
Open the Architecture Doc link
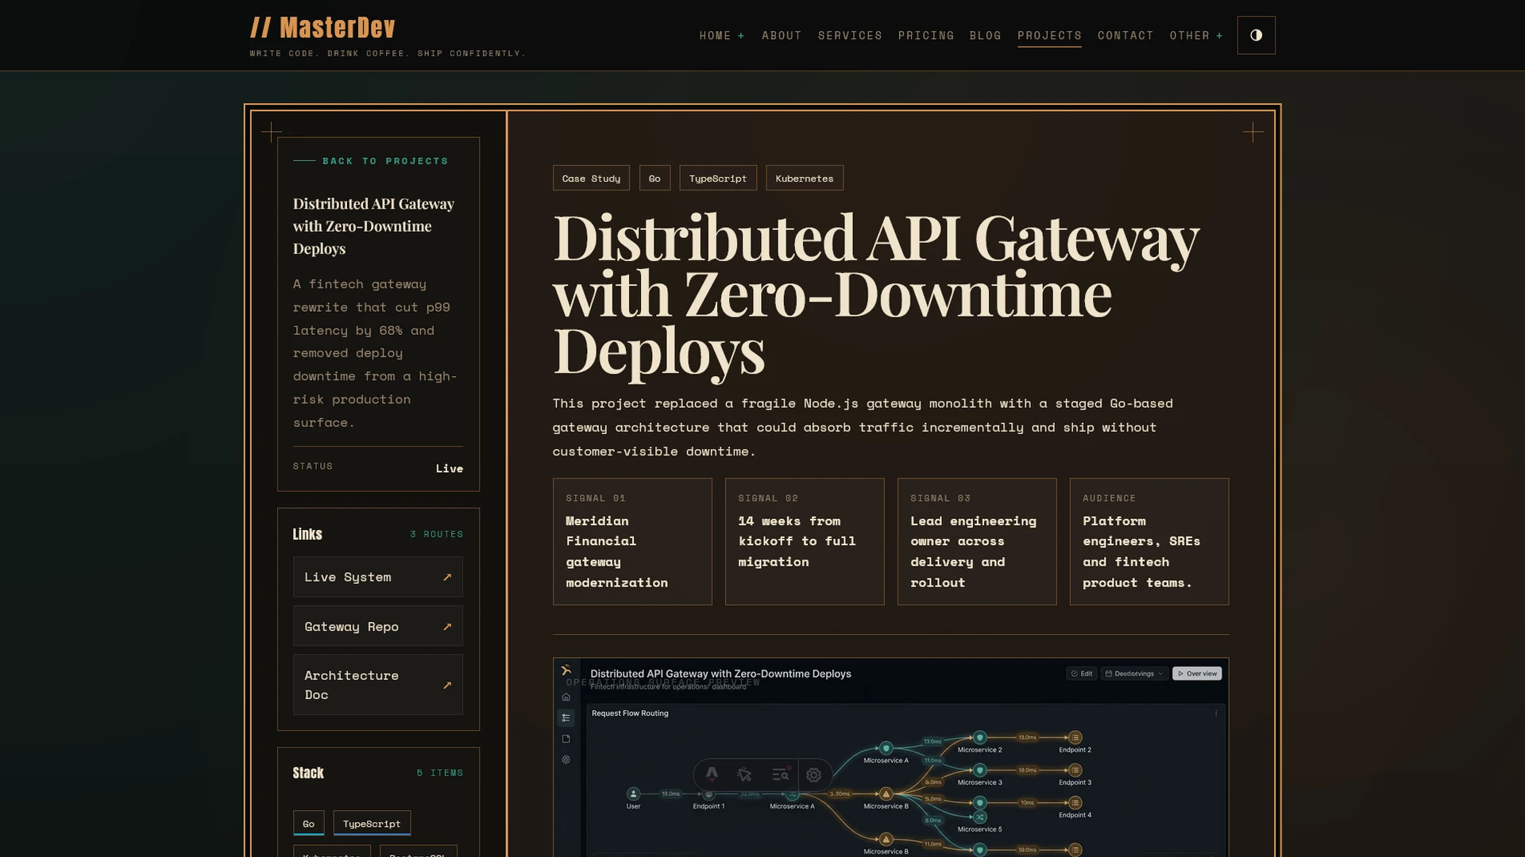click(378, 685)
